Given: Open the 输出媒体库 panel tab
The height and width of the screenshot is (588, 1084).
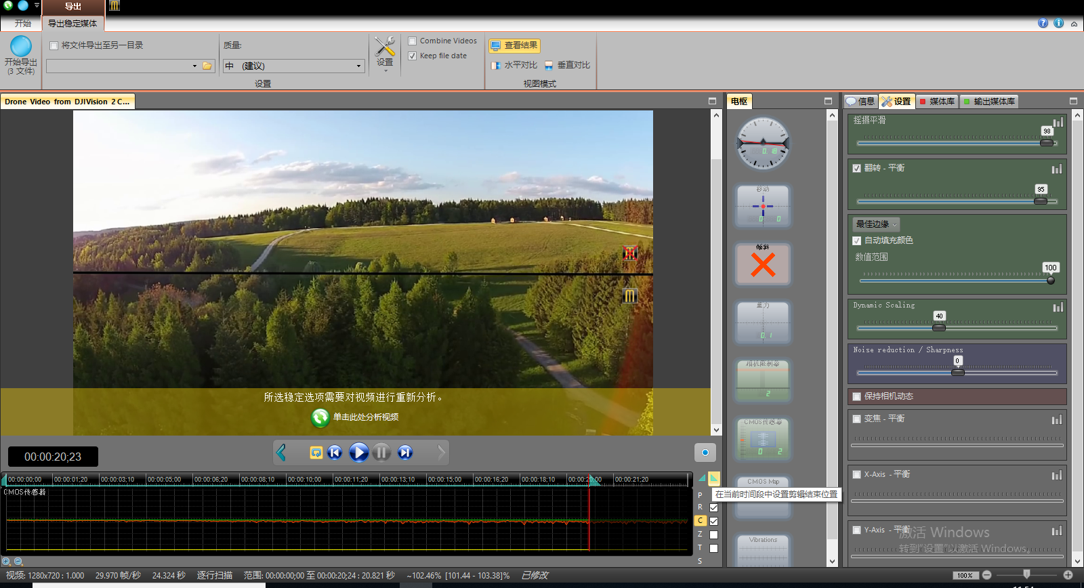Looking at the screenshot, I should click(x=988, y=102).
